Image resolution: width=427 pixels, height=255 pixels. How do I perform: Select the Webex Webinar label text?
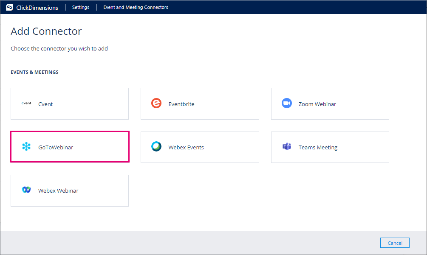(x=58, y=191)
